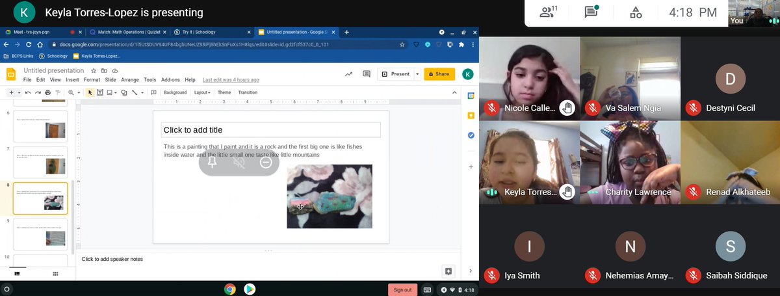This screenshot has width=780, height=296.
Task: Open the Format menu
Action: 92,80
